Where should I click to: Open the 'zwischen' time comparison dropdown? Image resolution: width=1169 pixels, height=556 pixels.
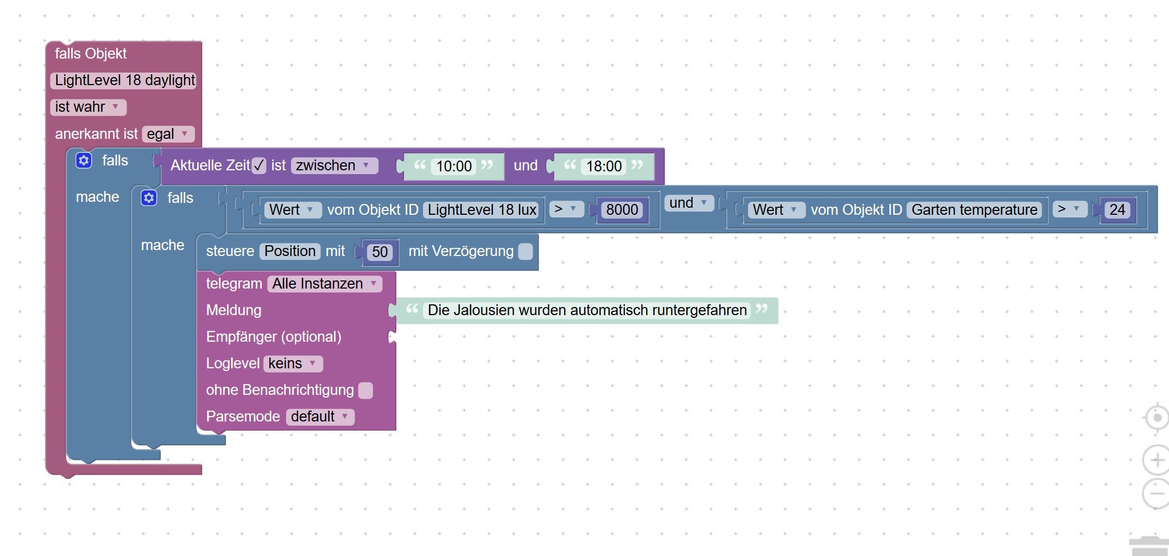334,165
